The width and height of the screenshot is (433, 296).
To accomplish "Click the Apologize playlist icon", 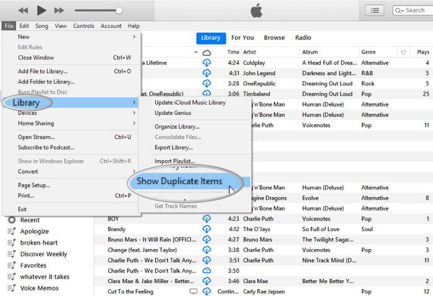I will [11, 231].
